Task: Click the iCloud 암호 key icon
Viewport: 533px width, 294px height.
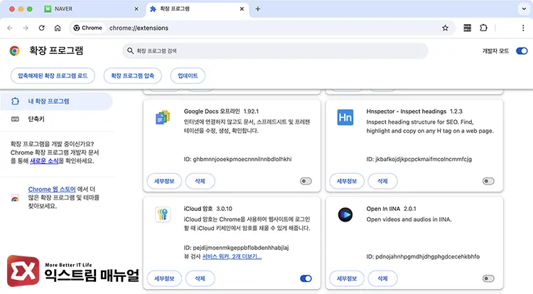Action: coord(163,214)
